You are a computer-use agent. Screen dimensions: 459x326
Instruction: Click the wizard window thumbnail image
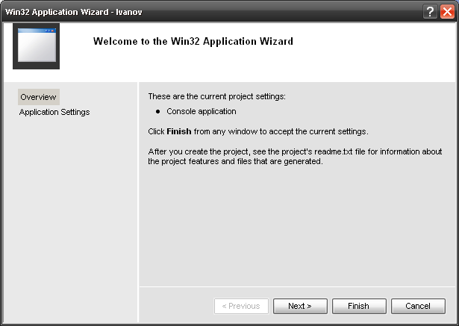point(37,46)
